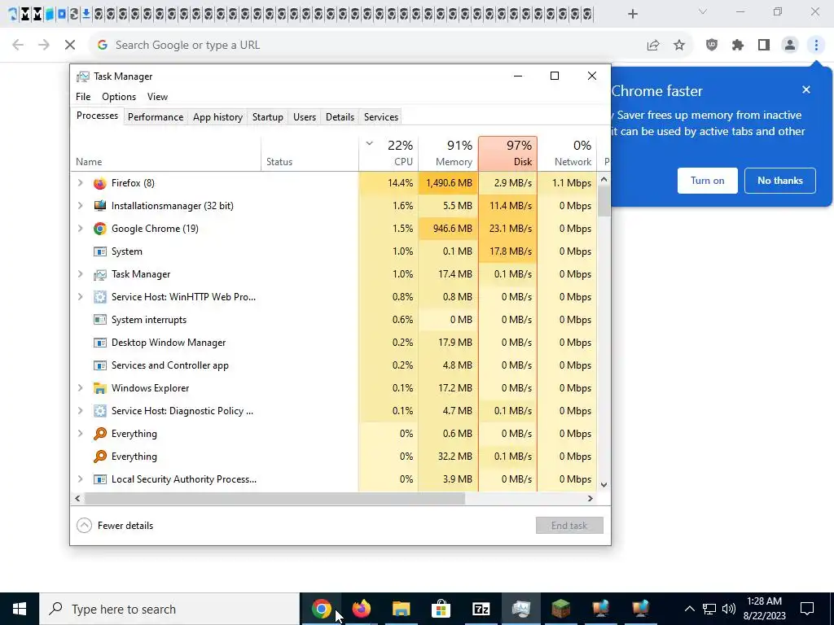Sort processes by CPU column
The image size is (834, 625).
tap(388, 154)
